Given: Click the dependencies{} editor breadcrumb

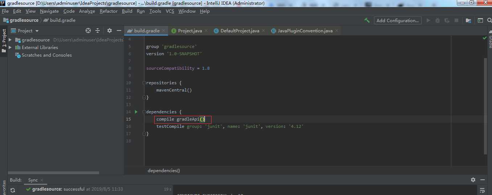Looking at the screenshot, I should tap(164, 170).
